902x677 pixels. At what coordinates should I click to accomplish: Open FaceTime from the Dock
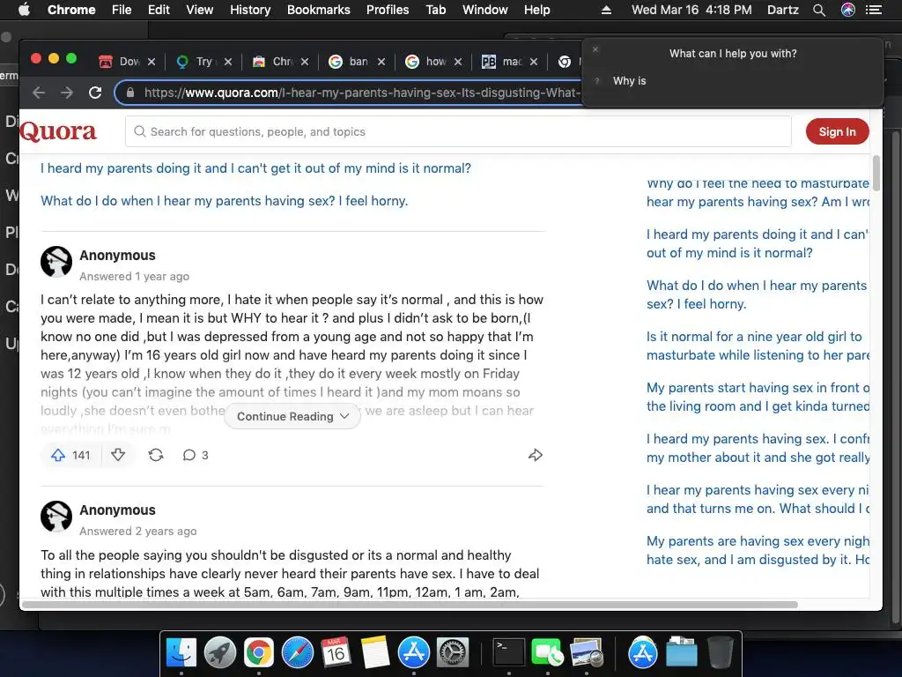(547, 653)
